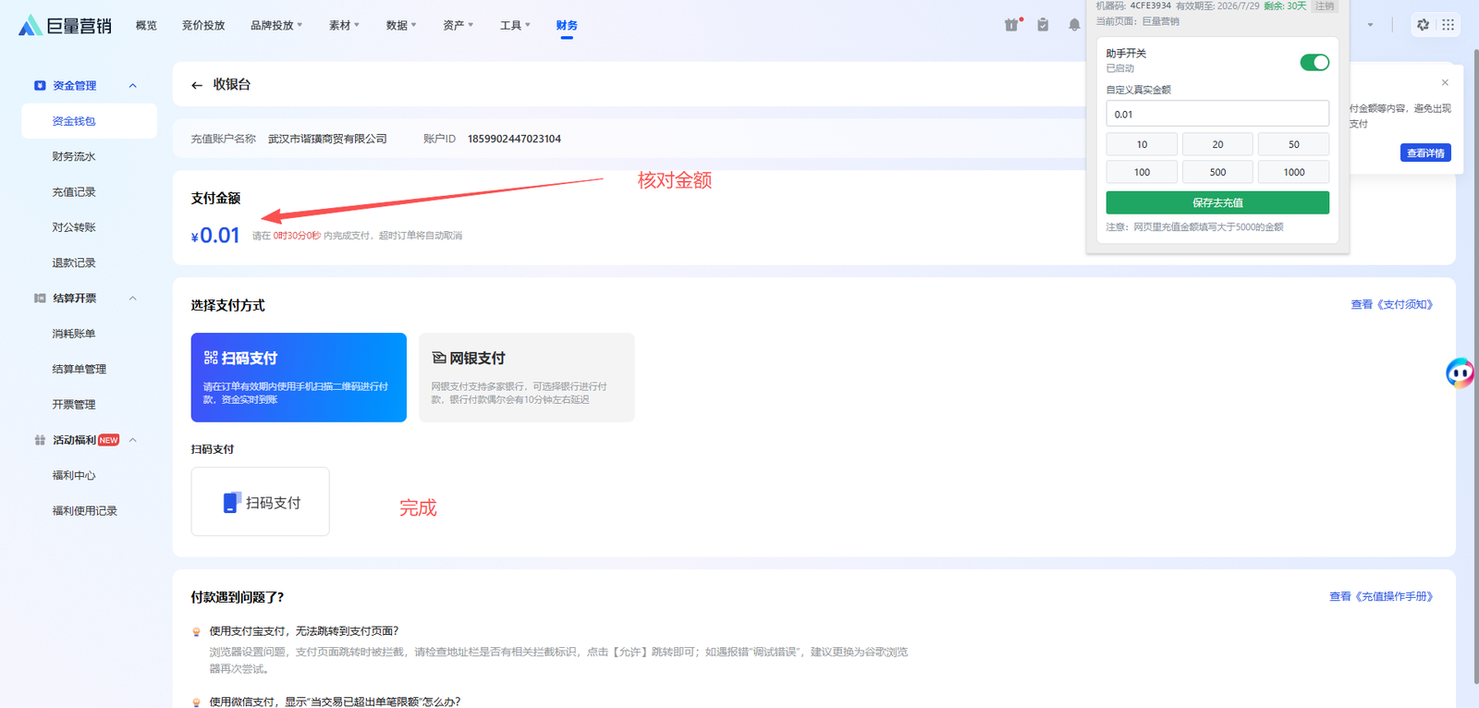Open the nine-dot apps grid

pos(1448,25)
